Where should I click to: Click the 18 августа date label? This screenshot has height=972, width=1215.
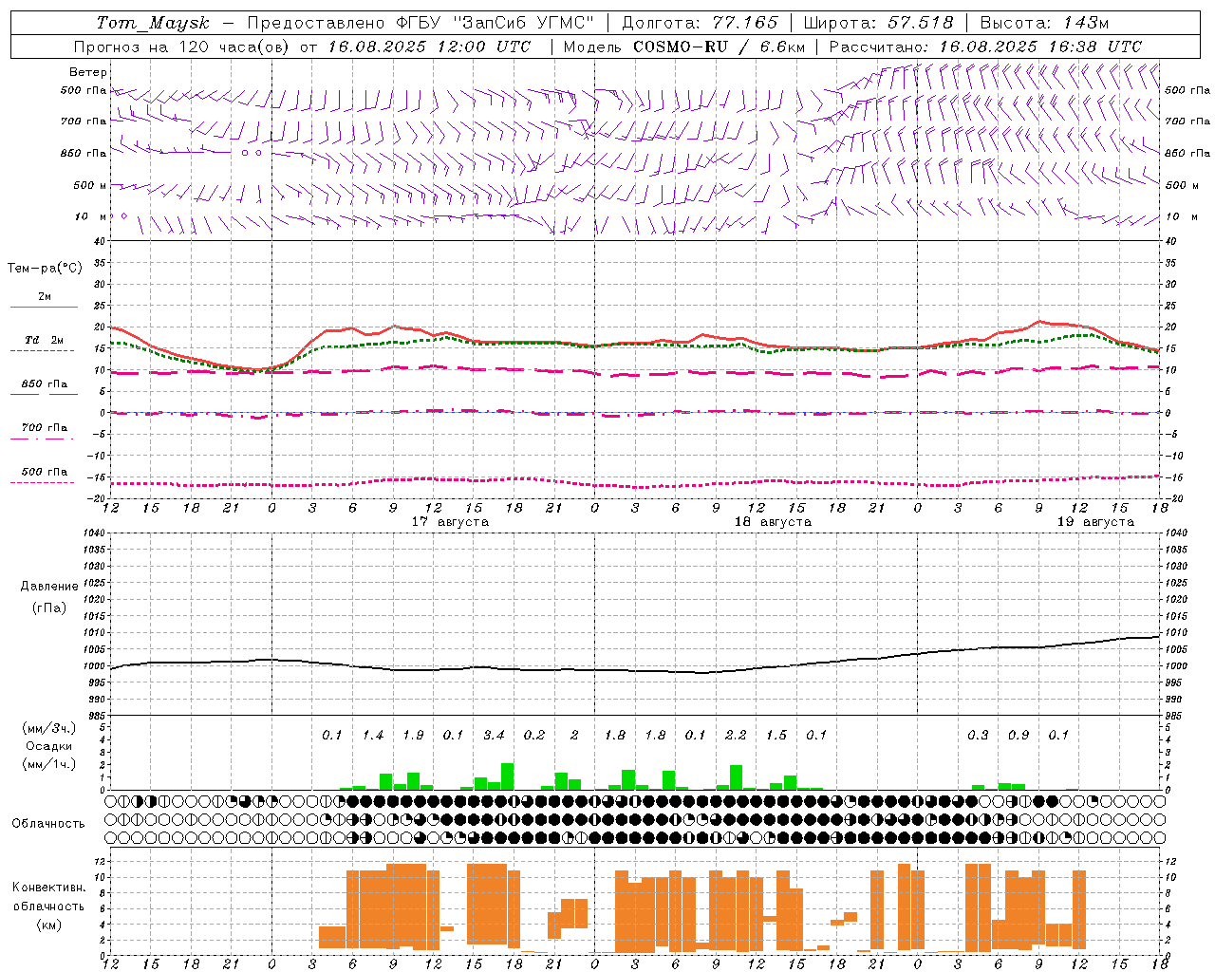[773, 522]
